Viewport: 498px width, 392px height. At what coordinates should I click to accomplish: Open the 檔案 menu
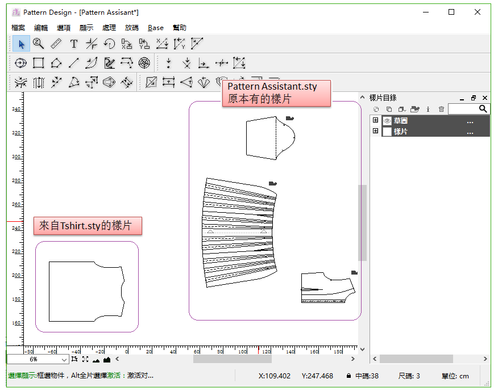coord(18,28)
